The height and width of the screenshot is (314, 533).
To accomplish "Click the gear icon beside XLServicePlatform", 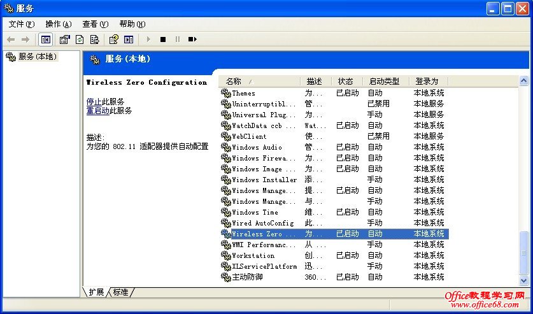I will point(225,266).
